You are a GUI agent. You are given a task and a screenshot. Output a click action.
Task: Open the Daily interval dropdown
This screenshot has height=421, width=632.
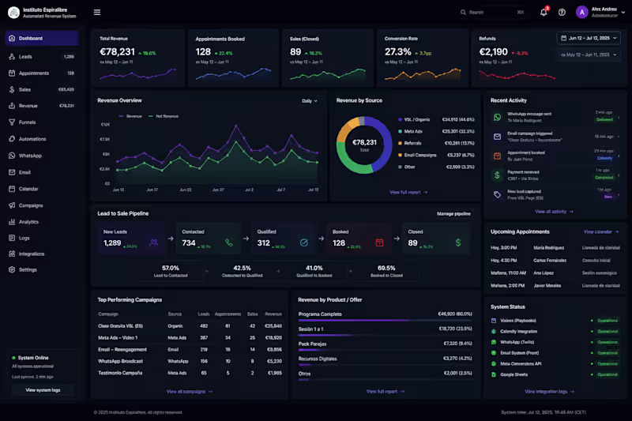(310, 101)
